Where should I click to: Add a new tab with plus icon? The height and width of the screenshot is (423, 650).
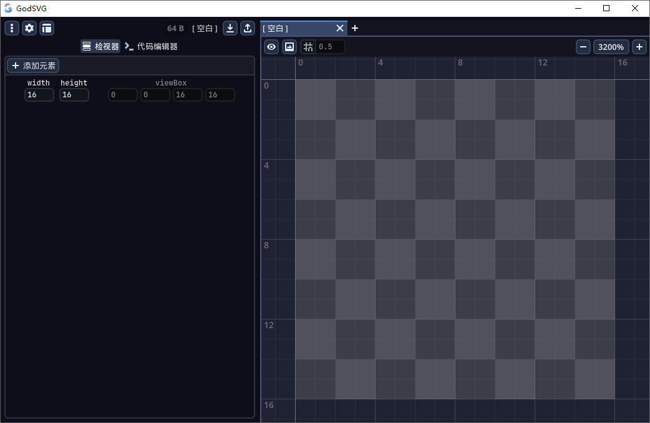(355, 28)
